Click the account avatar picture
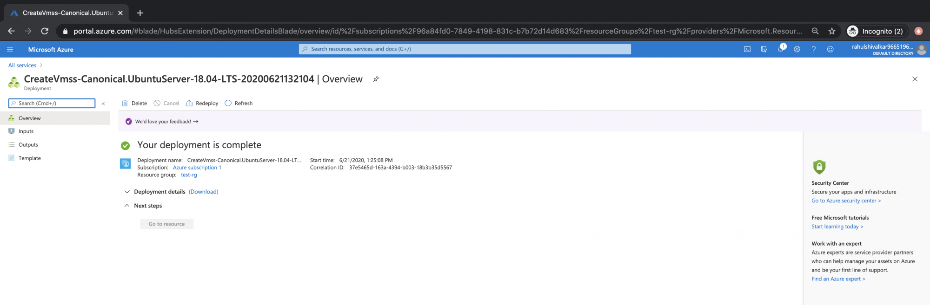Image resolution: width=930 pixels, height=305 pixels. point(922,49)
